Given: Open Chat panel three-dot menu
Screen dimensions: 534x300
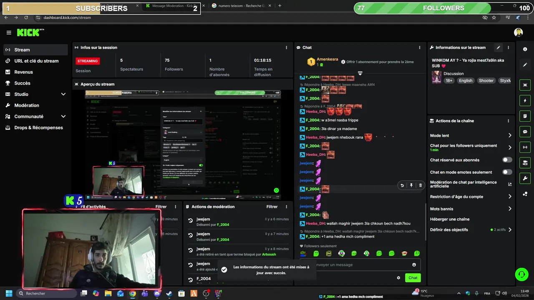Looking at the screenshot, I should 420,47.
